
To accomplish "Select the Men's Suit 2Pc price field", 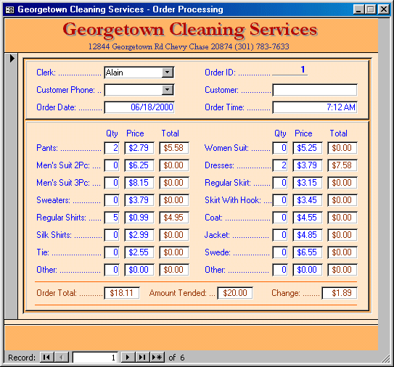I will coord(139,165).
